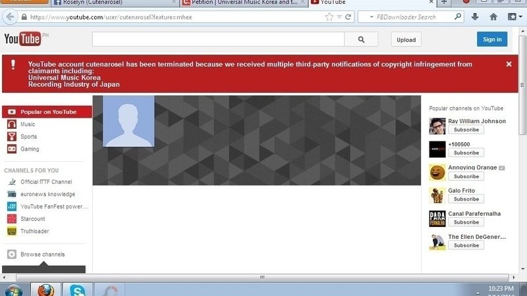
Task: Click the Browse channels plus icon
Action: click(12, 255)
